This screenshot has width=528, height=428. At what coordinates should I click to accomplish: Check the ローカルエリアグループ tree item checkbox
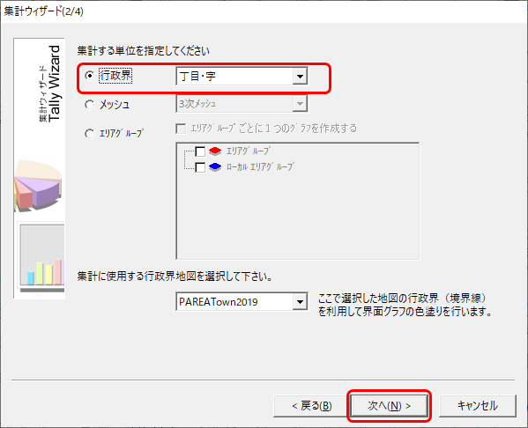200,167
